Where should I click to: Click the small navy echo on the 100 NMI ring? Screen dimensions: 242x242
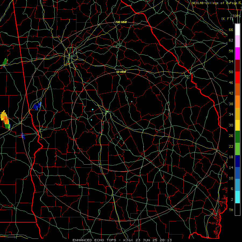click(23, 136)
